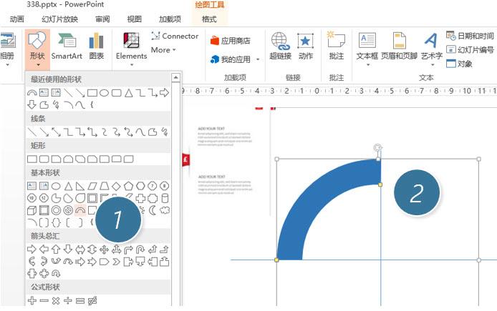Add a 批注 comment
Image resolution: width=497 pixels, height=311 pixels.
click(x=337, y=46)
